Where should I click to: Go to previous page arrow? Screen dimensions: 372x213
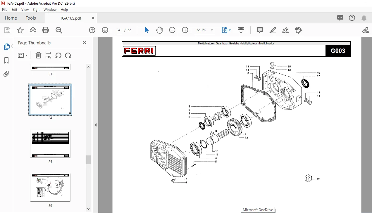(x=92, y=30)
